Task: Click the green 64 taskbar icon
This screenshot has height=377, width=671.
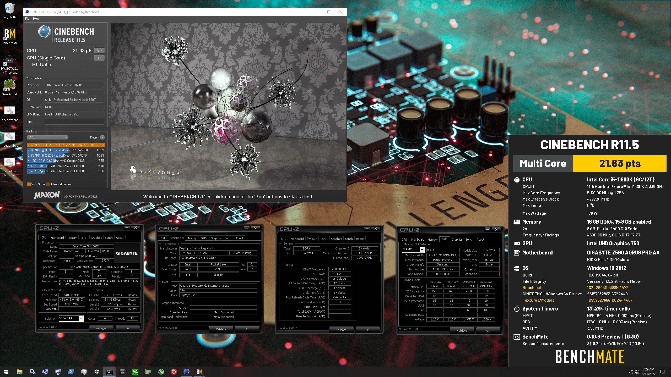Action: coord(135,372)
